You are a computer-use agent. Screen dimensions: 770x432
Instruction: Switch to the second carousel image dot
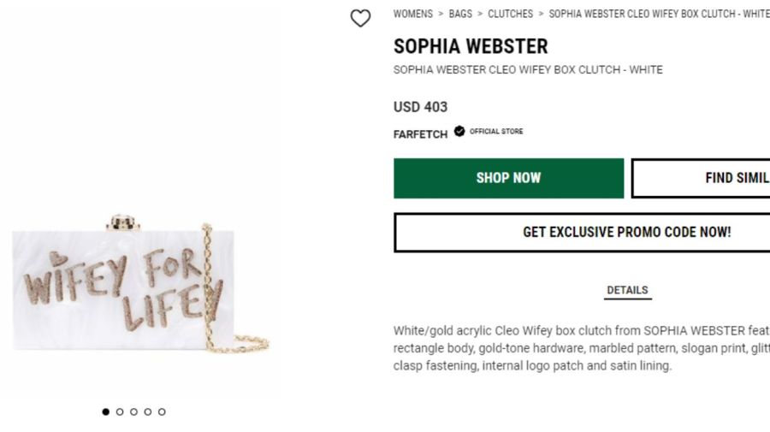click(120, 411)
